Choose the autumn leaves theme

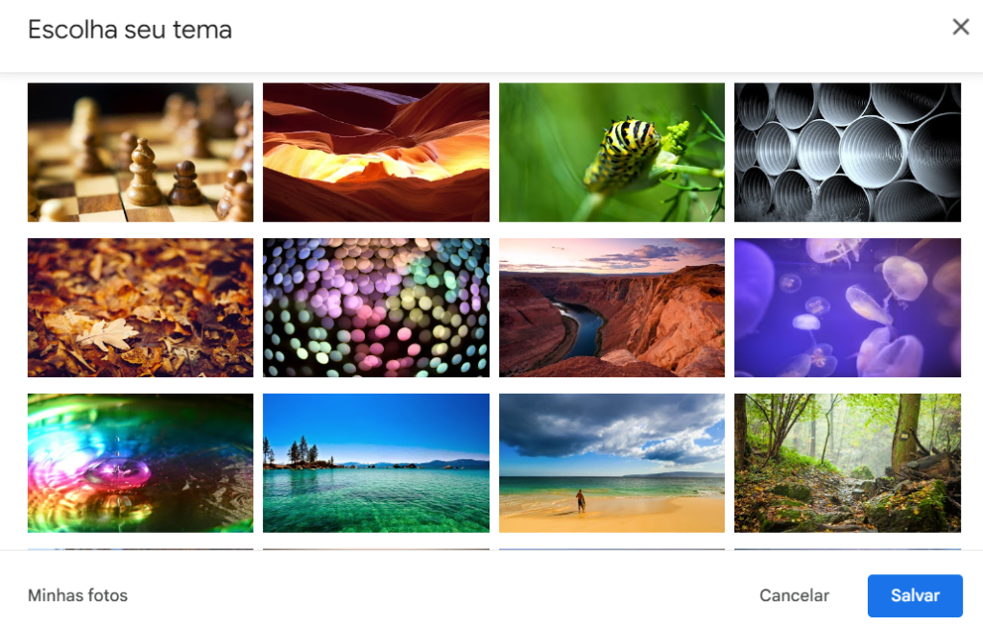tap(140, 307)
